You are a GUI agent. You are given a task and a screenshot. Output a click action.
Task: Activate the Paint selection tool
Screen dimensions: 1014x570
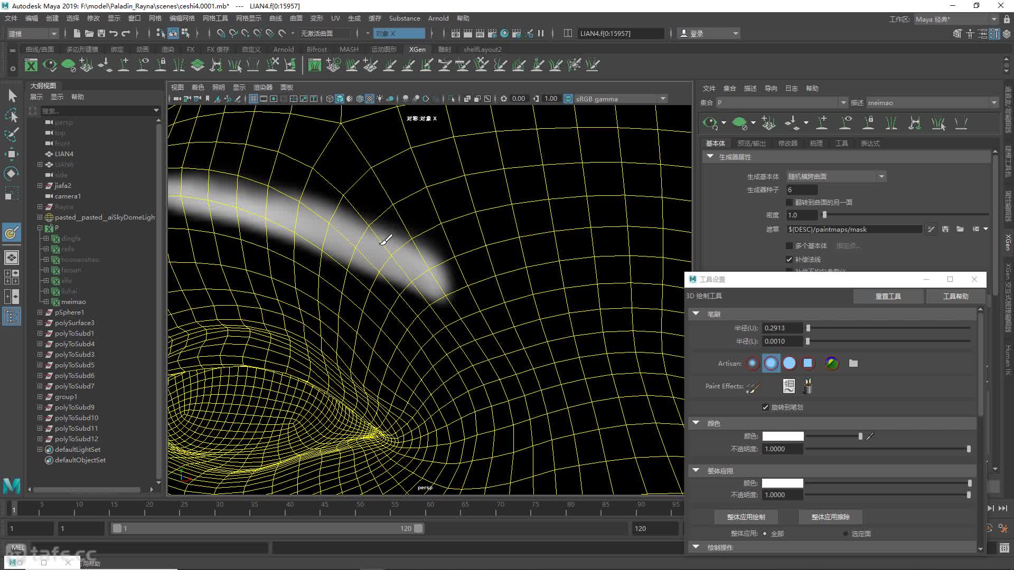(x=12, y=135)
